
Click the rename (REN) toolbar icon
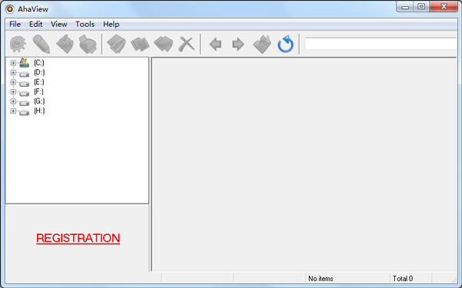coord(116,45)
